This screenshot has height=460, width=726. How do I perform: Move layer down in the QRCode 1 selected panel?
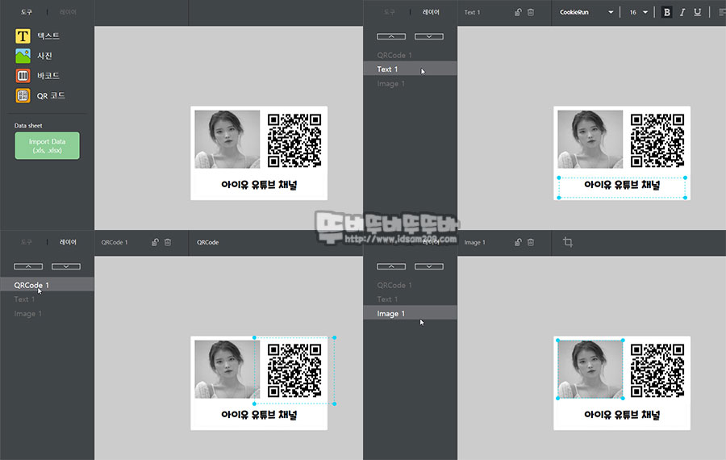pos(66,266)
